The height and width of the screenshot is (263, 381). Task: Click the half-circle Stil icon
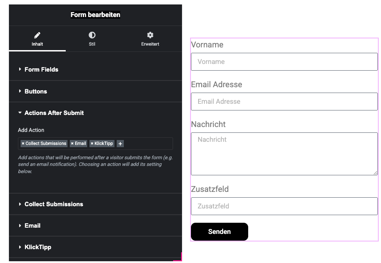coord(92,35)
